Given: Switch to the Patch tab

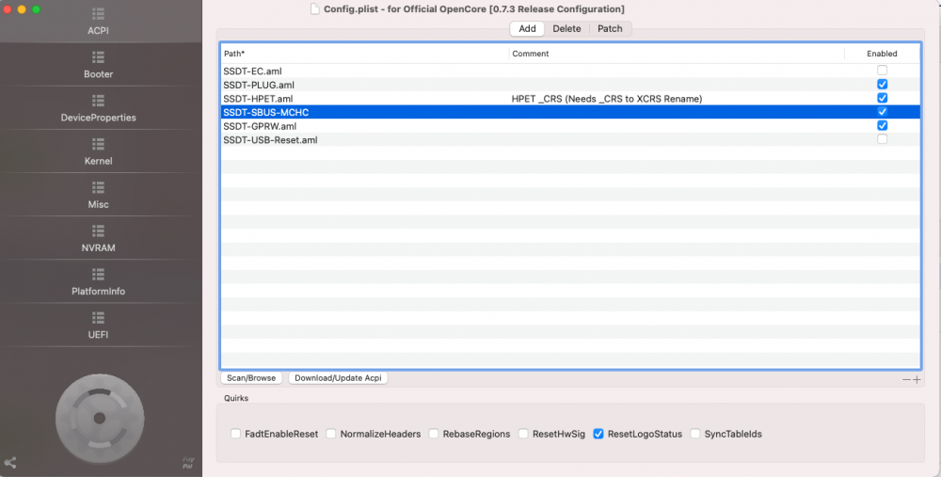Looking at the screenshot, I should [x=610, y=29].
